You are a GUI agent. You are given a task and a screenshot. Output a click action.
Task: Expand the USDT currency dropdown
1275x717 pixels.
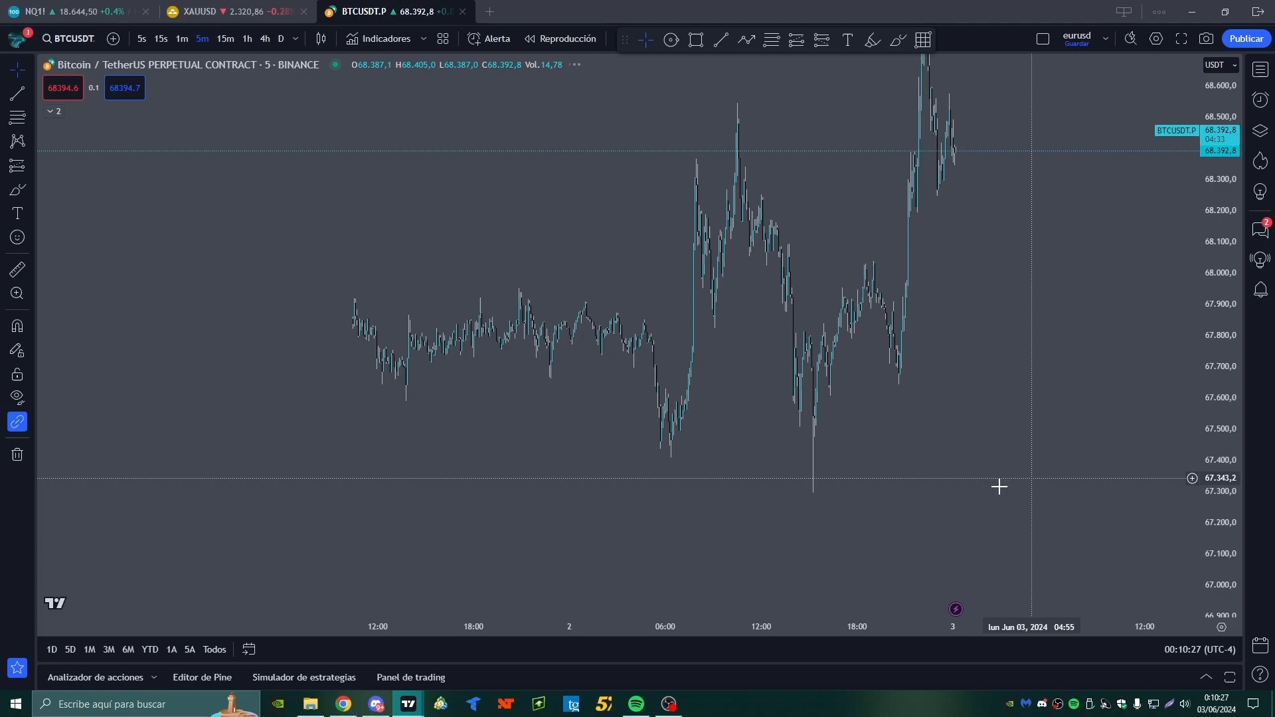pyautogui.click(x=1221, y=65)
